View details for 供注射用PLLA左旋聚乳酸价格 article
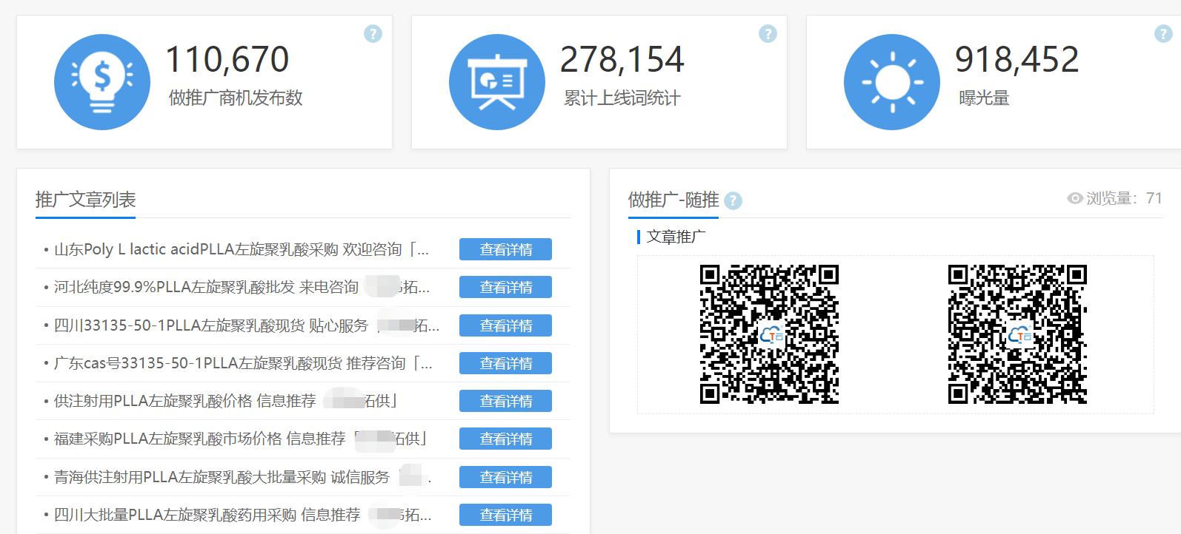Viewport: 1181px width, 534px height. [x=505, y=401]
